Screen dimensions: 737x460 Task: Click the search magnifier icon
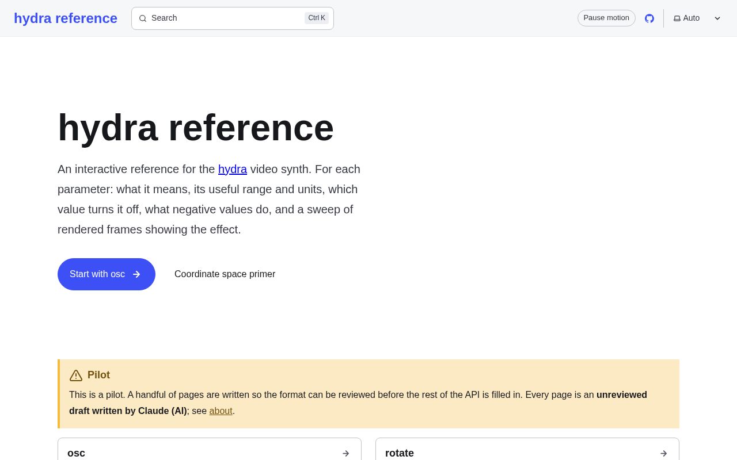143,18
